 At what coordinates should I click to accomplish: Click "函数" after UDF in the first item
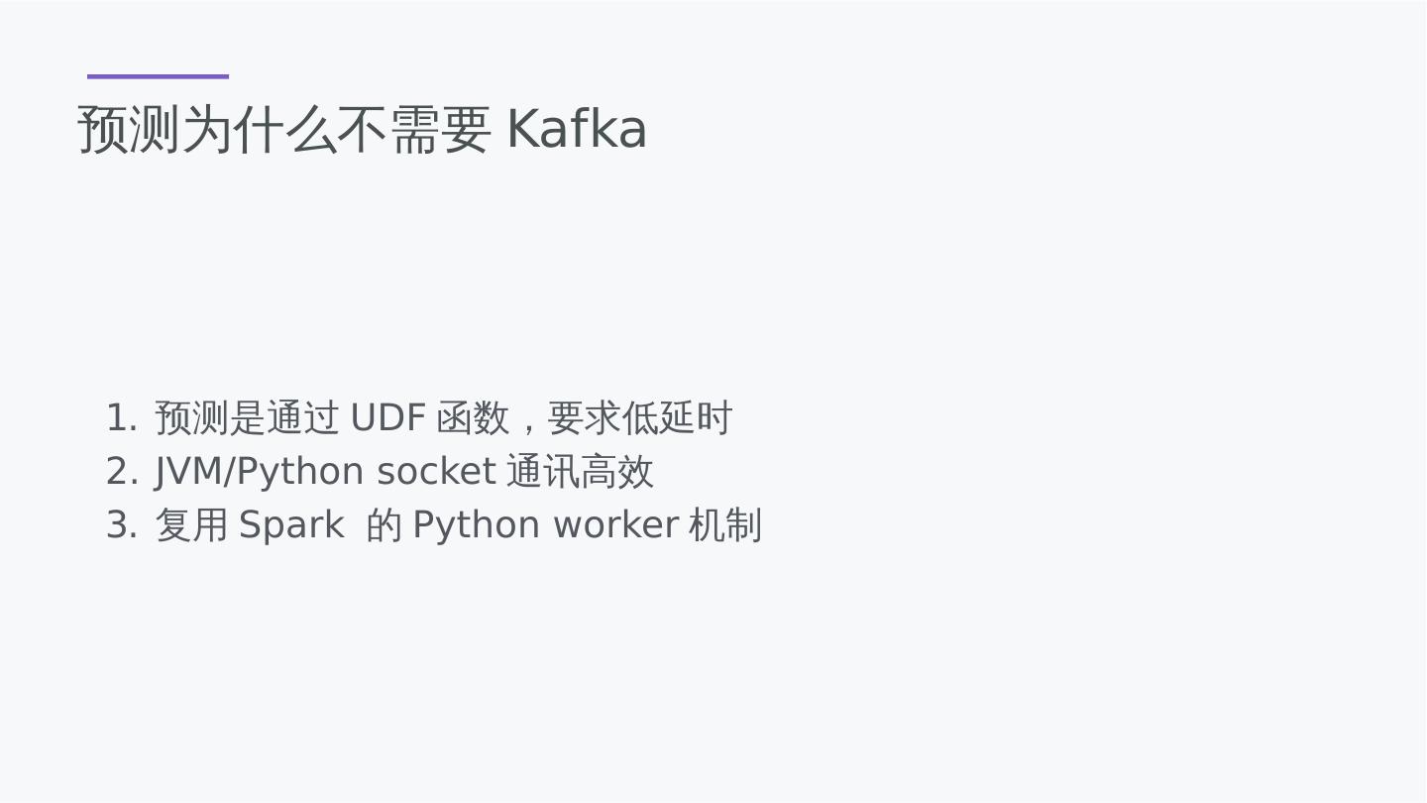[473, 418]
